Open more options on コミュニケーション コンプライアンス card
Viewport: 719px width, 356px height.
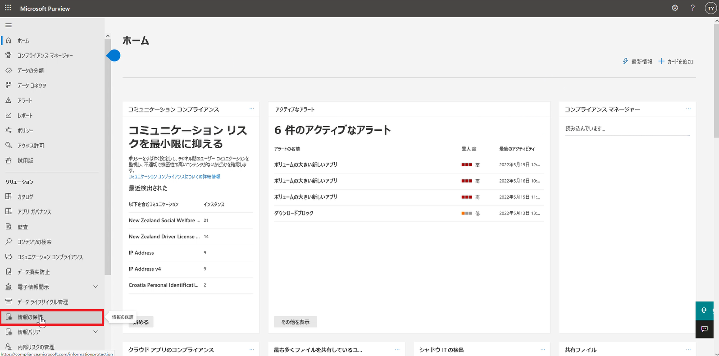[252, 109]
